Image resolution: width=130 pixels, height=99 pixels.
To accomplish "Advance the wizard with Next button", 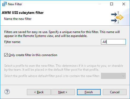I will point(63,92).
